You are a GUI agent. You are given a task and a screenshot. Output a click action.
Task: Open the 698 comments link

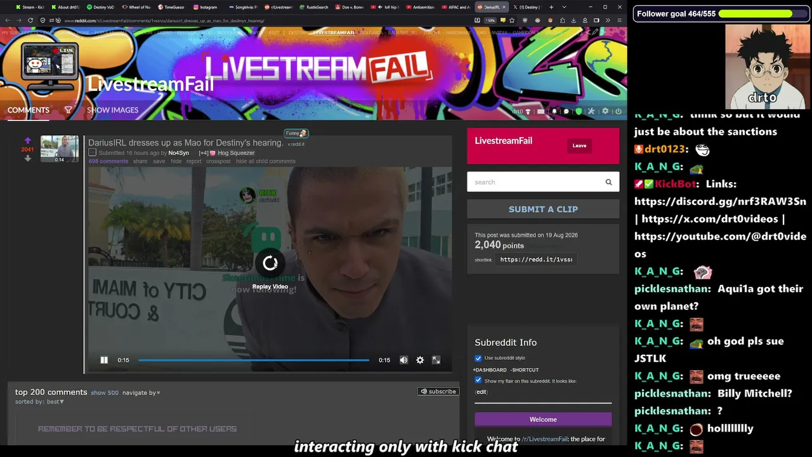[108, 161]
